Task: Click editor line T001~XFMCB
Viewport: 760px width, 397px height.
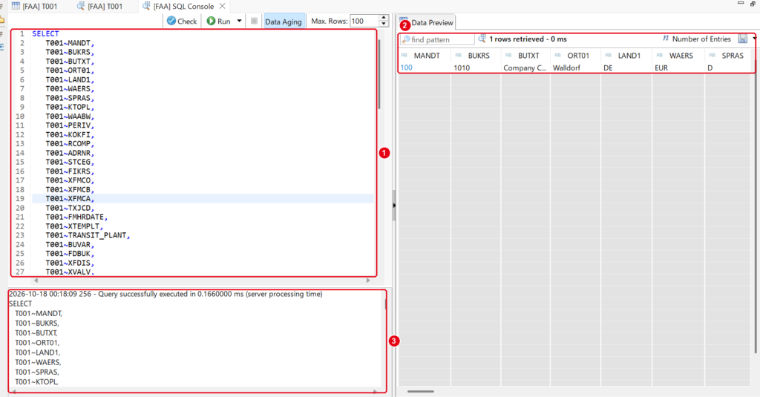Action: point(70,189)
